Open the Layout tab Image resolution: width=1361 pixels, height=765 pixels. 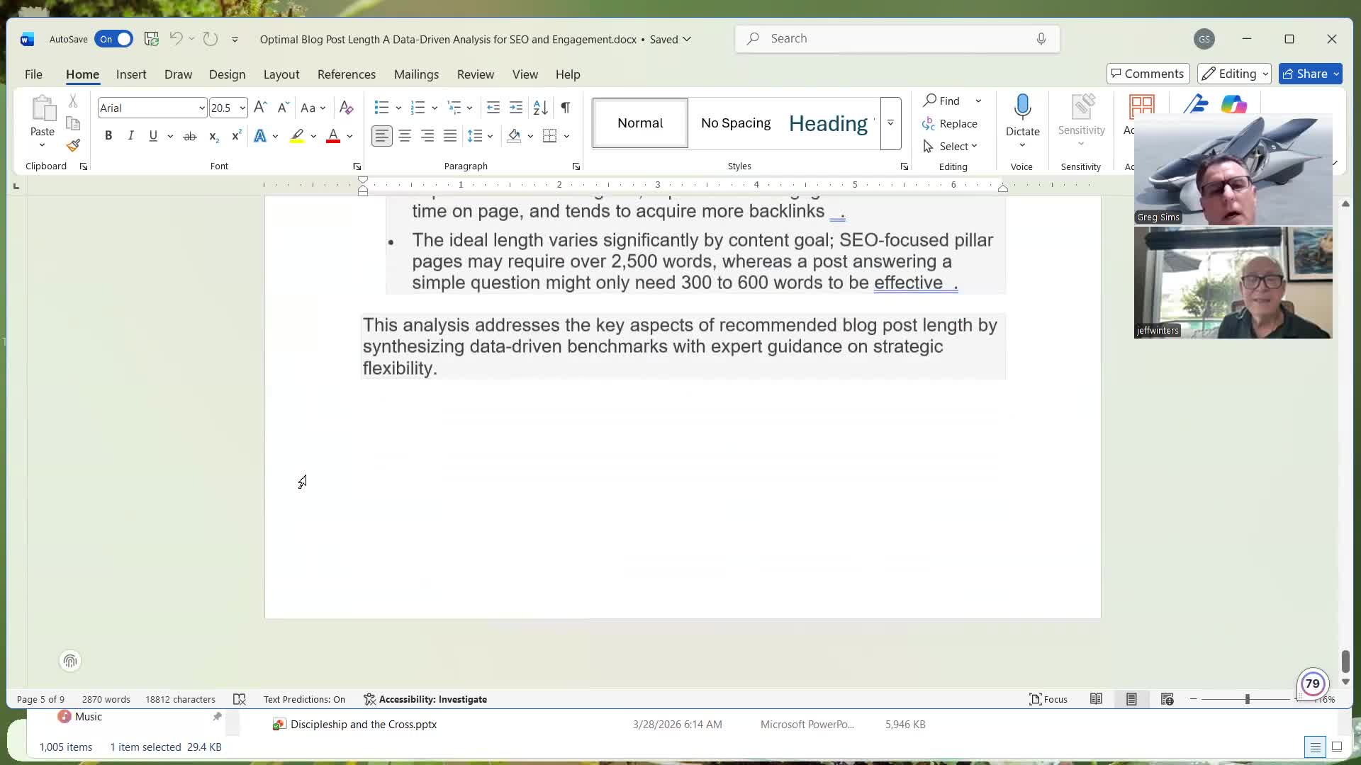pyautogui.click(x=281, y=74)
